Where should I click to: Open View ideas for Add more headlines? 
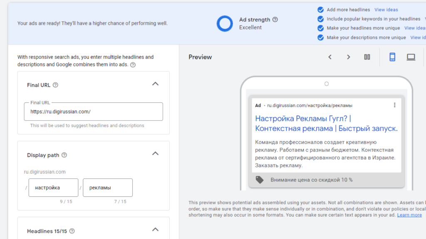(386, 10)
